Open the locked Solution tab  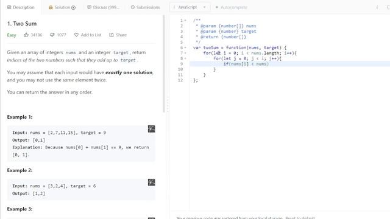[62, 7]
